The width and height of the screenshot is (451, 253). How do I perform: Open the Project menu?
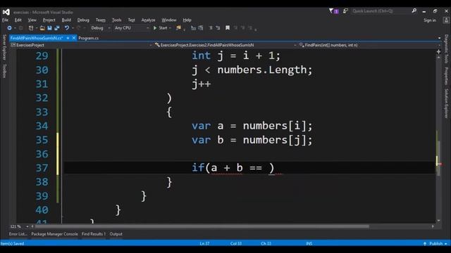tap(49, 20)
